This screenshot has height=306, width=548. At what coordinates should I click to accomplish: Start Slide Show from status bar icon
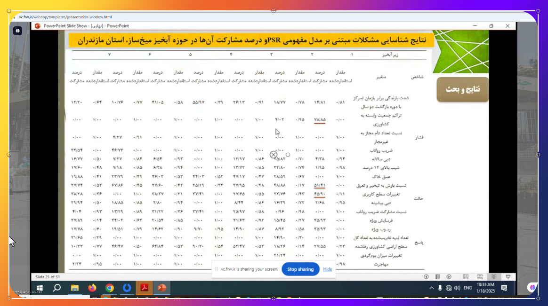(x=508, y=277)
